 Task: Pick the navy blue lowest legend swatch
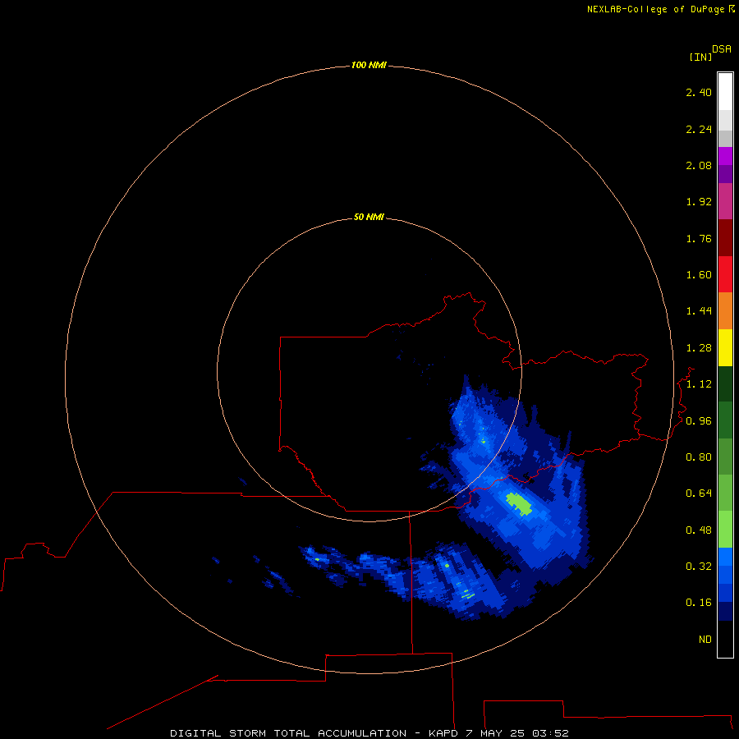click(x=725, y=611)
